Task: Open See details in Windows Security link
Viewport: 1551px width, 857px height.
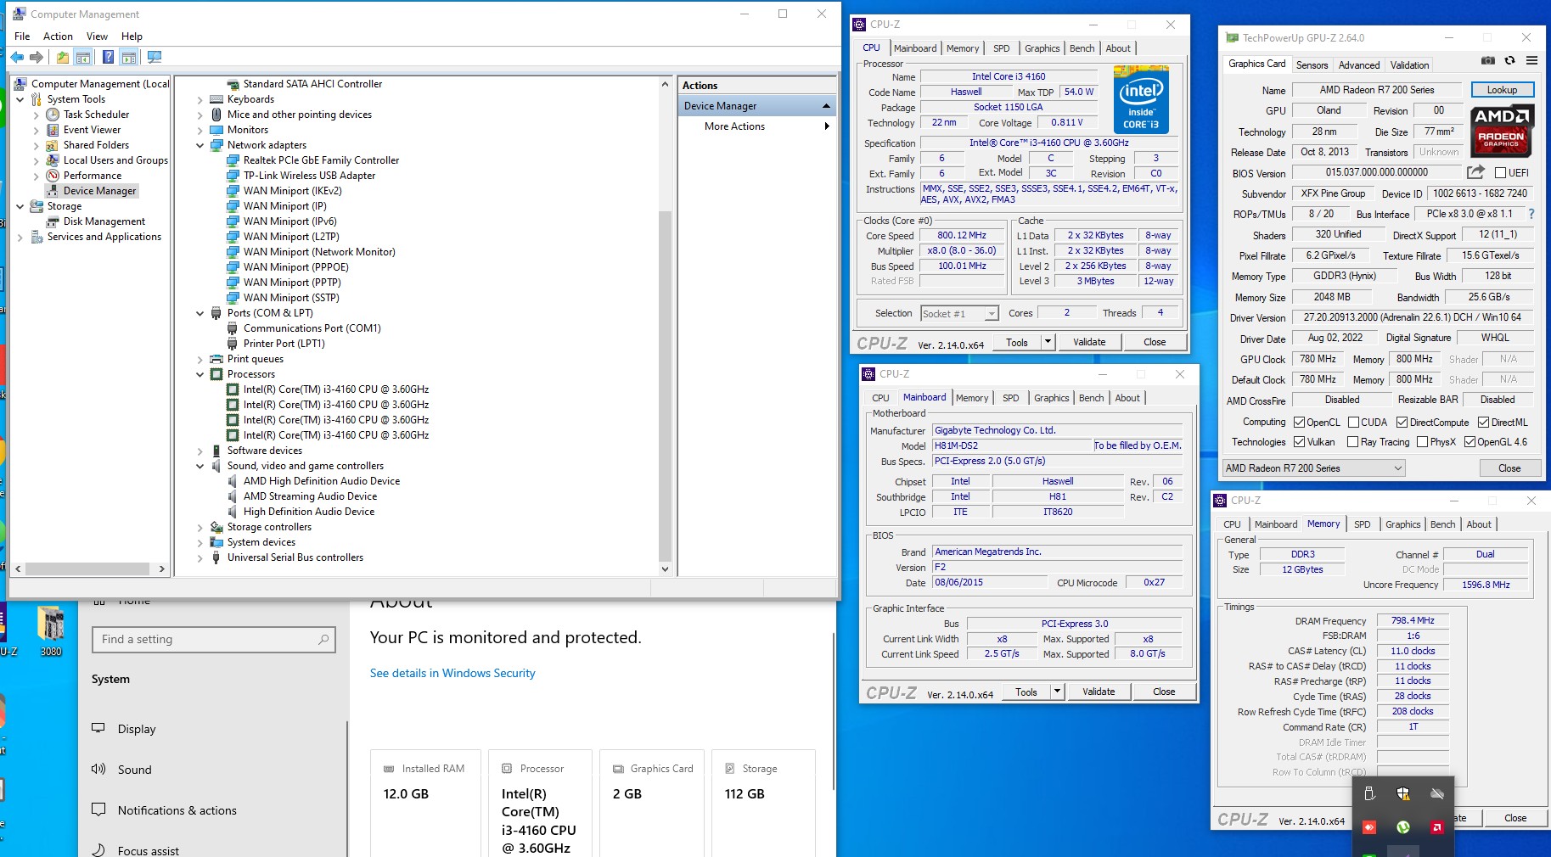Action: click(452, 673)
